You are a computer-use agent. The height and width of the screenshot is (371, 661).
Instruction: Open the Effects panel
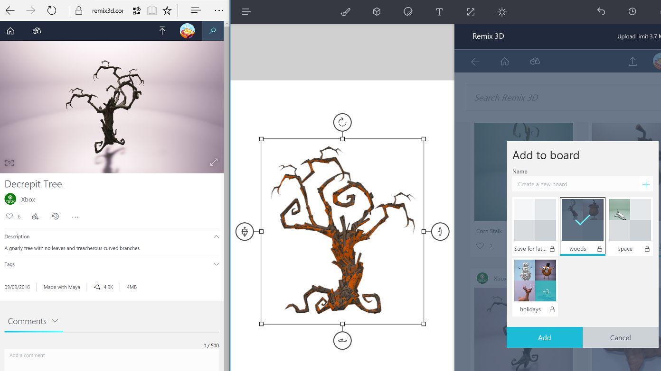click(501, 11)
